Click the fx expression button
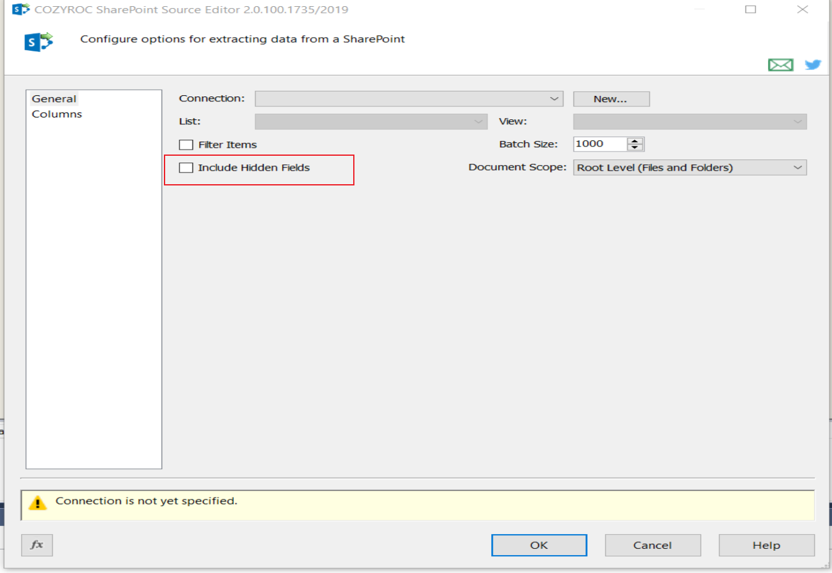832x573 pixels. coord(37,545)
